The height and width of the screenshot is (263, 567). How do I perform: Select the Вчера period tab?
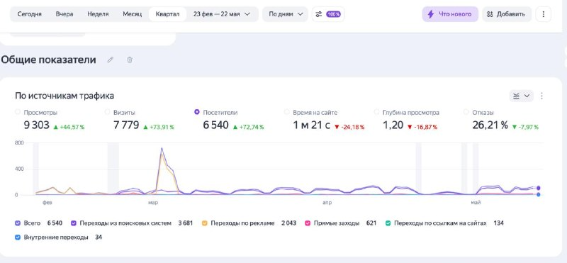tap(64, 14)
